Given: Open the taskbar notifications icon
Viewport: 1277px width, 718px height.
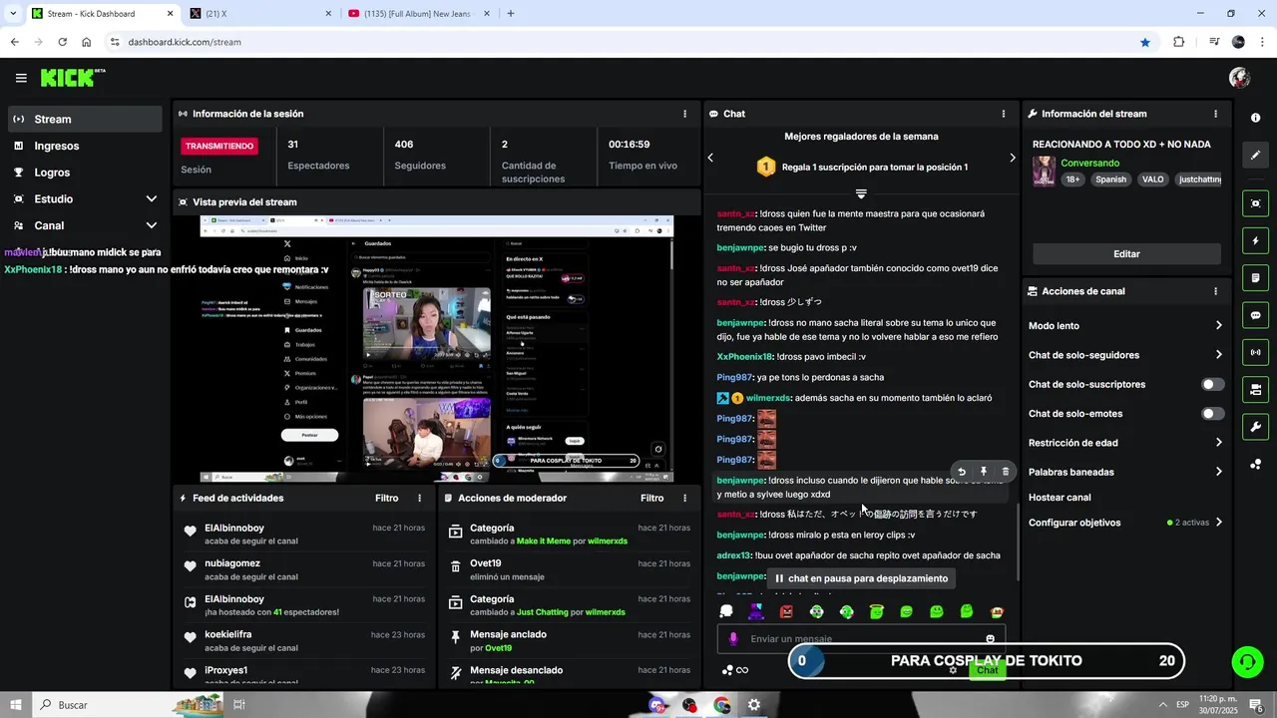Looking at the screenshot, I should point(1256,705).
